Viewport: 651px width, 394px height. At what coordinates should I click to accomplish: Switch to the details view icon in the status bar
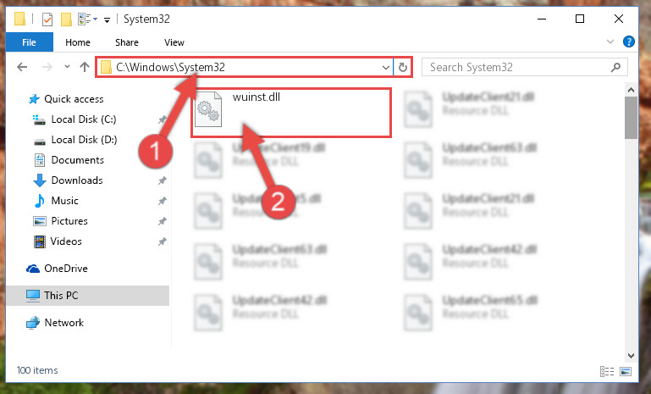pos(607,371)
